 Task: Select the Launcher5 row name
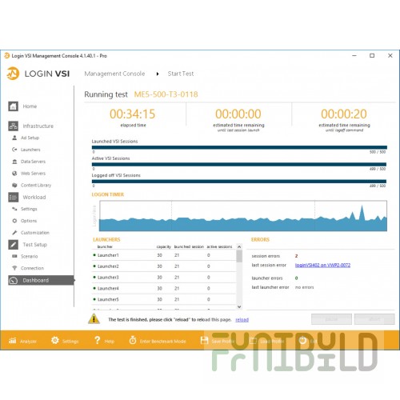pos(108,299)
